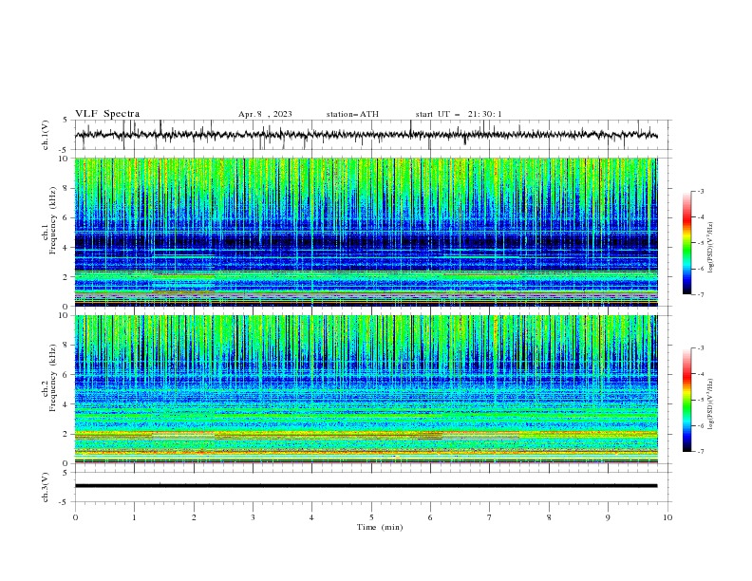Image resolution: width=752 pixels, height=581 pixels.
Task: Click the ch.2 colorbar "-7" tick label
Action: pos(701,452)
